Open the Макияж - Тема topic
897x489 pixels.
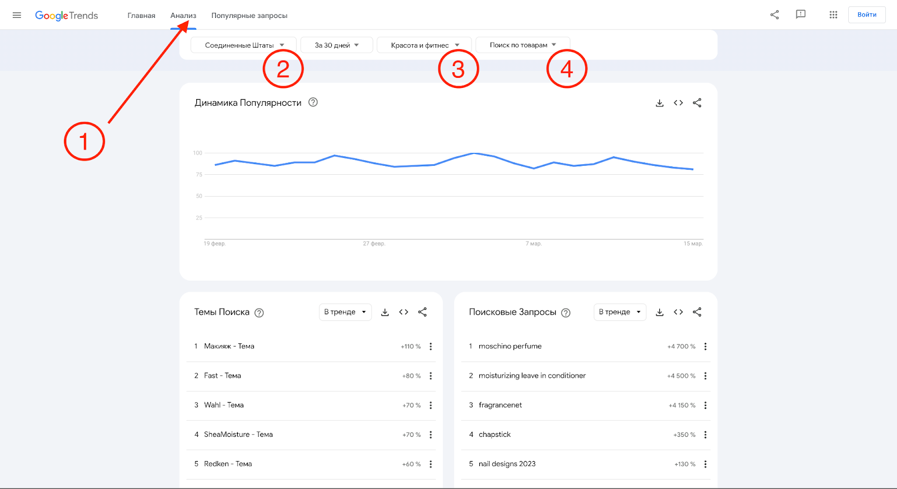(x=229, y=346)
